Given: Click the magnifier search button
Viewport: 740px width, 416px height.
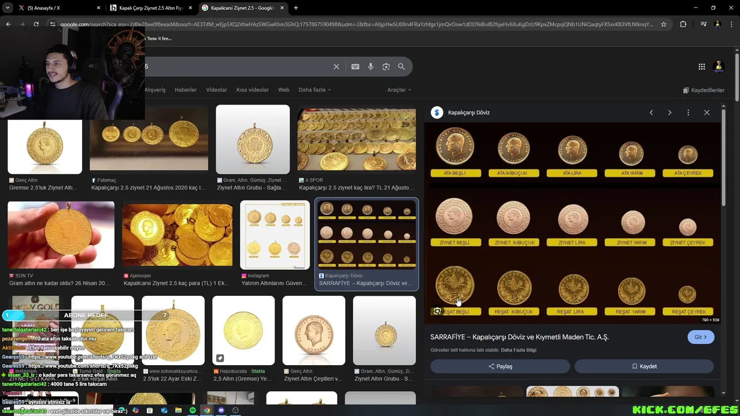Looking at the screenshot, I should click(401, 66).
